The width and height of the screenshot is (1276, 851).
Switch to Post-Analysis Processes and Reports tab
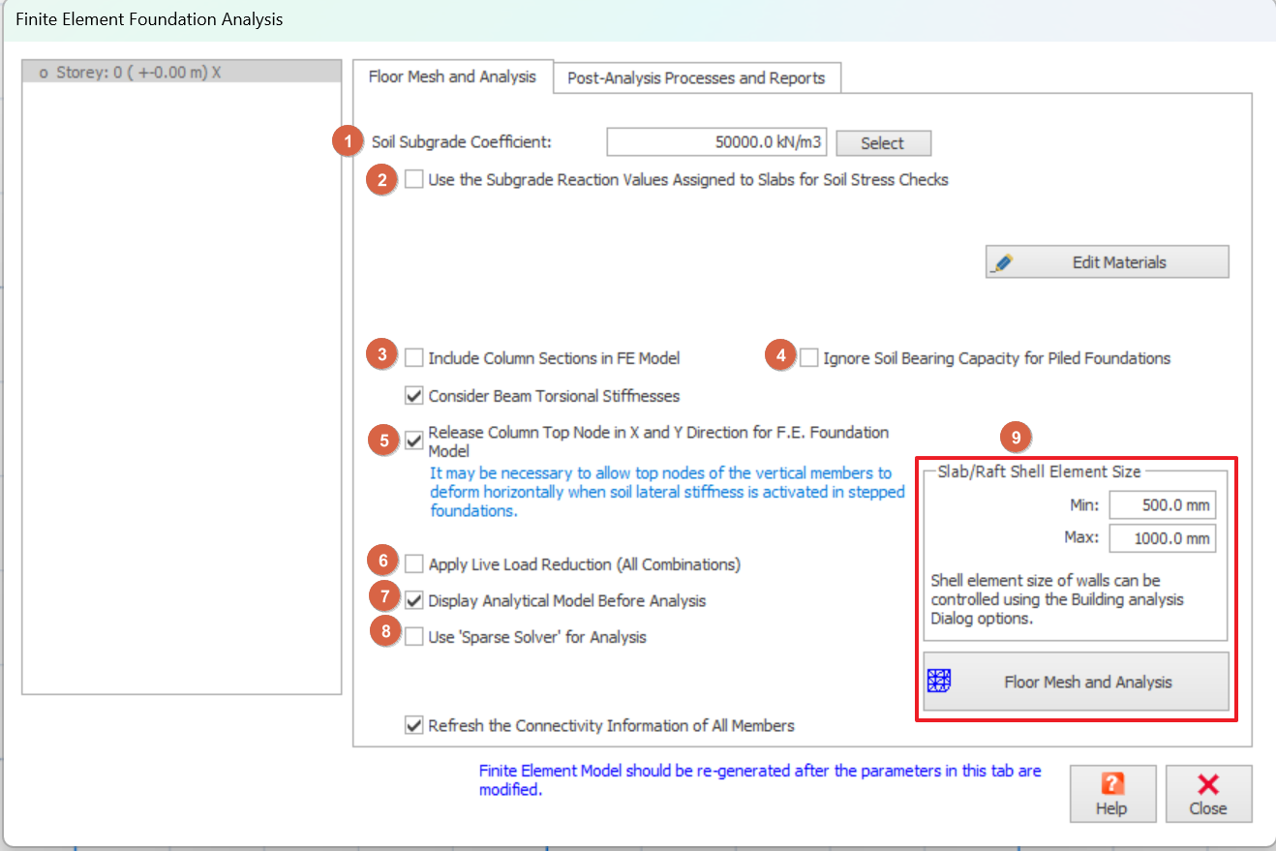tap(696, 77)
